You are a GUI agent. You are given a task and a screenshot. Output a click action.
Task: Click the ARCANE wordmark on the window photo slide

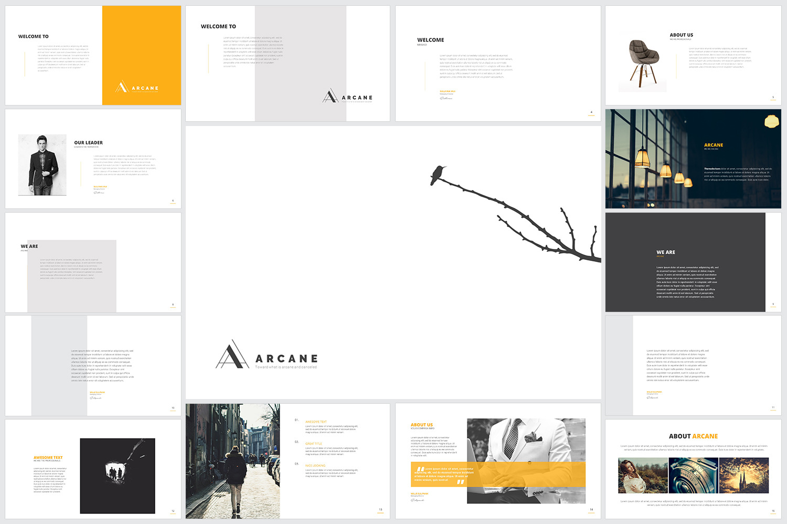tap(714, 145)
